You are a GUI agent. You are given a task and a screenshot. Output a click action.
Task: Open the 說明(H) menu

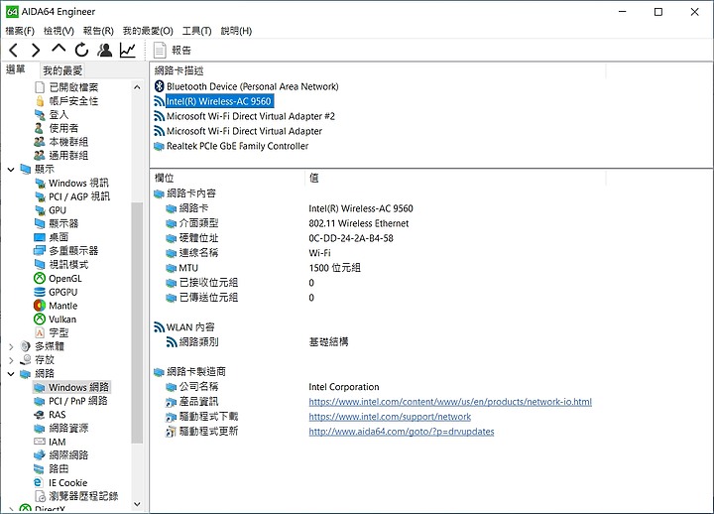click(236, 31)
